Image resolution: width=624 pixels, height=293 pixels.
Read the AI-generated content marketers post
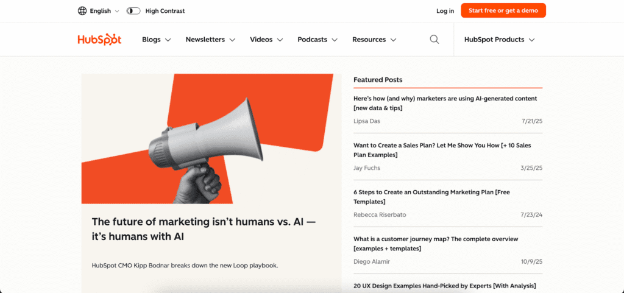[x=445, y=103]
